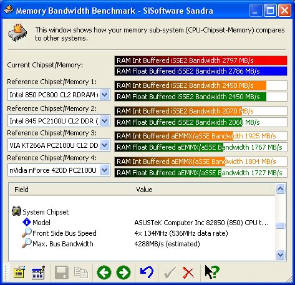Go forward with the green right arrow
The width and height of the screenshot is (295, 285).
(x=123, y=273)
